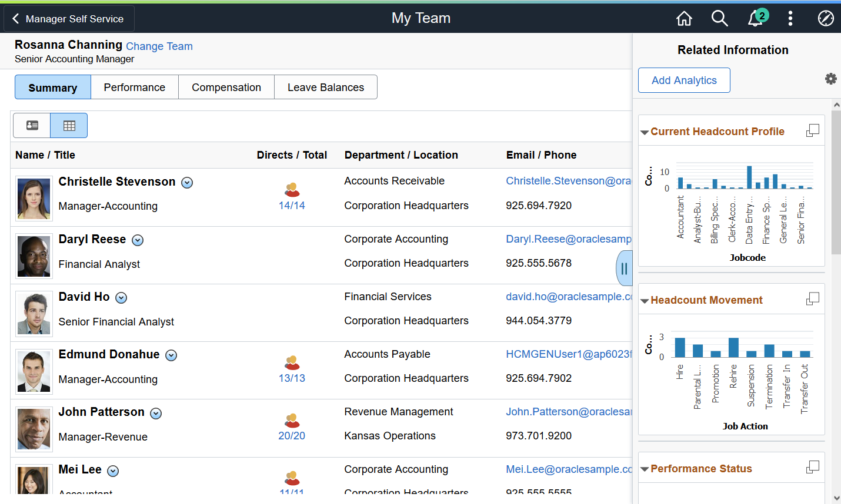
Task: Click the Related Information vertical scrollbar
Action: (836, 301)
